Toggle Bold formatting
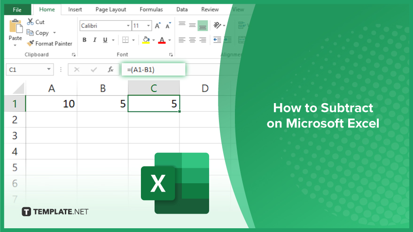The height and width of the screenshot is (232, 413). tap(84, 40)
